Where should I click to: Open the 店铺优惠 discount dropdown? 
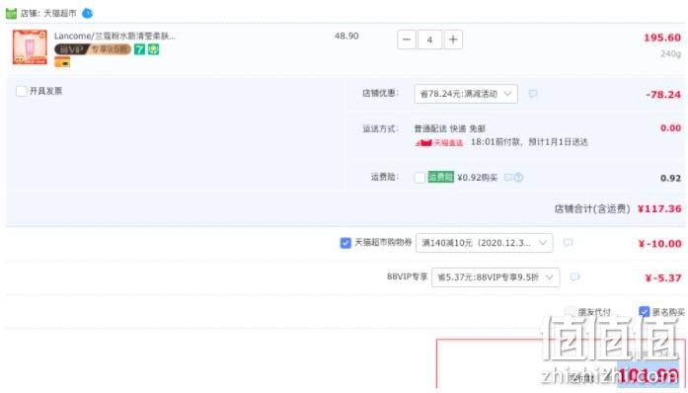coord(466,94)
